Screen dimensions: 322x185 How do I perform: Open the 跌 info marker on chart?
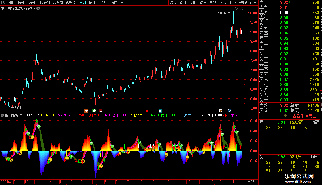coord(94,110)
